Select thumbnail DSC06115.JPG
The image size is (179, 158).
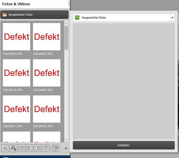17,73
